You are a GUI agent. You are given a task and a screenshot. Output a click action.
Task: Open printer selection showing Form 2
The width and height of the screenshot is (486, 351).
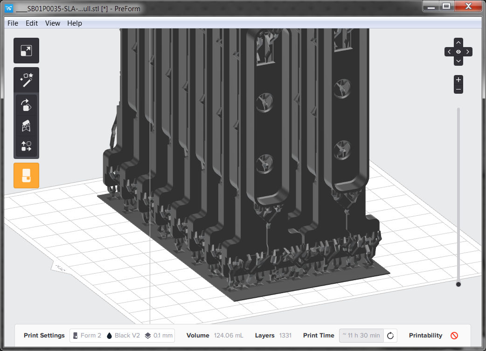(x=87, y=335)
